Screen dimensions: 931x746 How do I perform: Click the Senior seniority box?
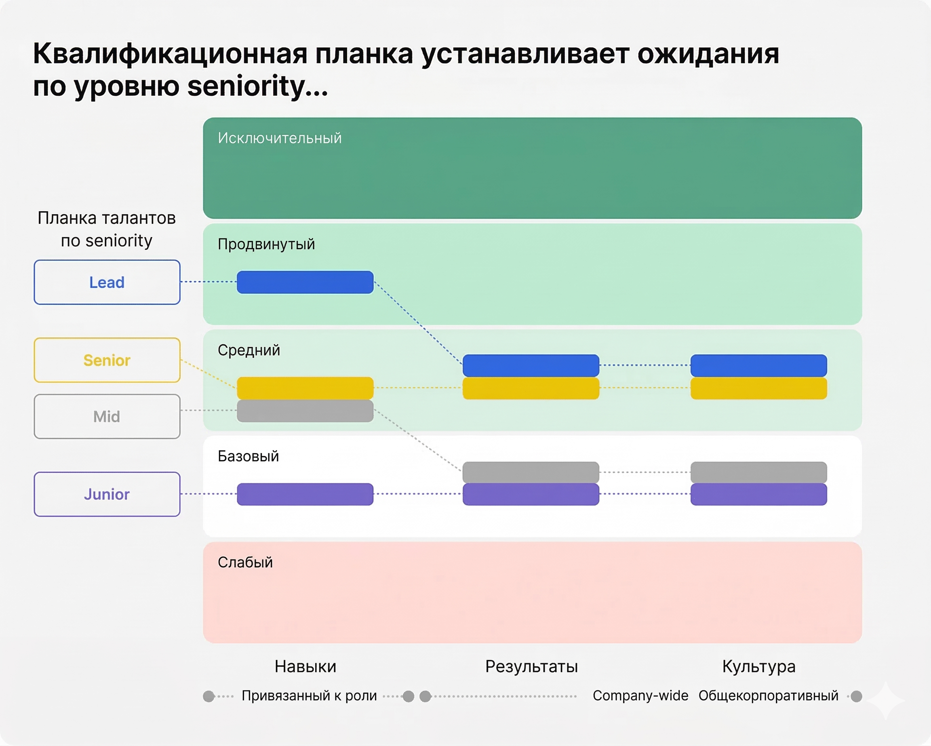[107, 360]
